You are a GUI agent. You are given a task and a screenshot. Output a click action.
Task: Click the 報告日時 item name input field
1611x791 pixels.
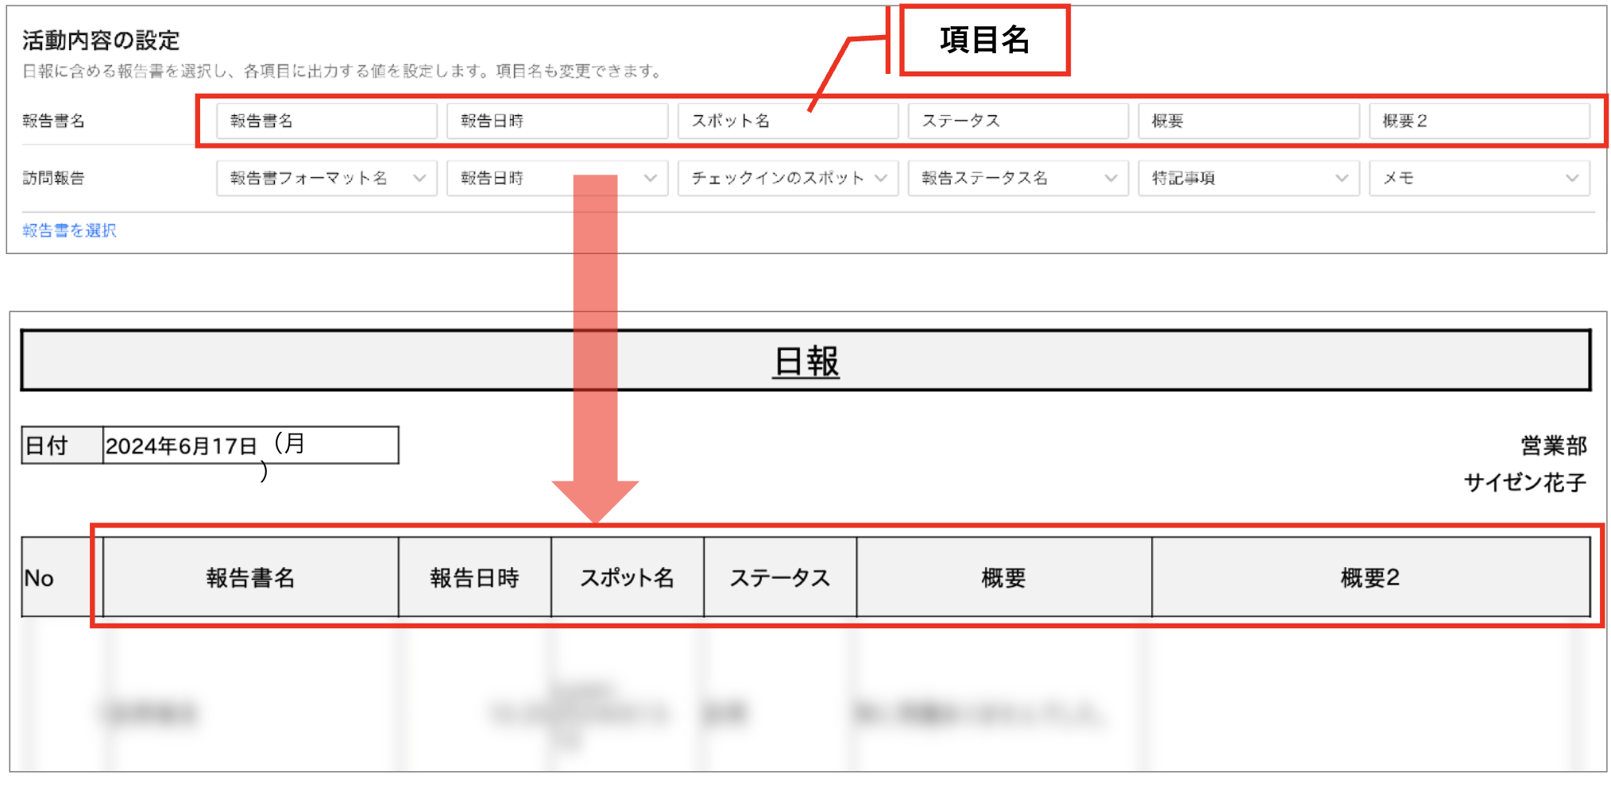click(557, 121)
